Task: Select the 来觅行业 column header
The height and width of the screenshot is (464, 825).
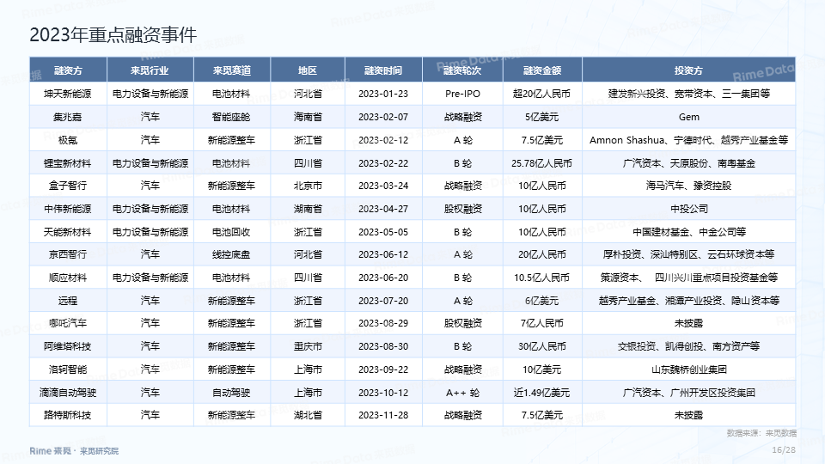Action: coord(150,70)
